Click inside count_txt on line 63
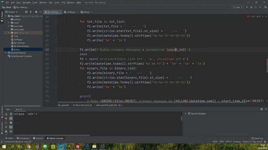This screenshot has height=150, width=268. (x=177, y=50)
